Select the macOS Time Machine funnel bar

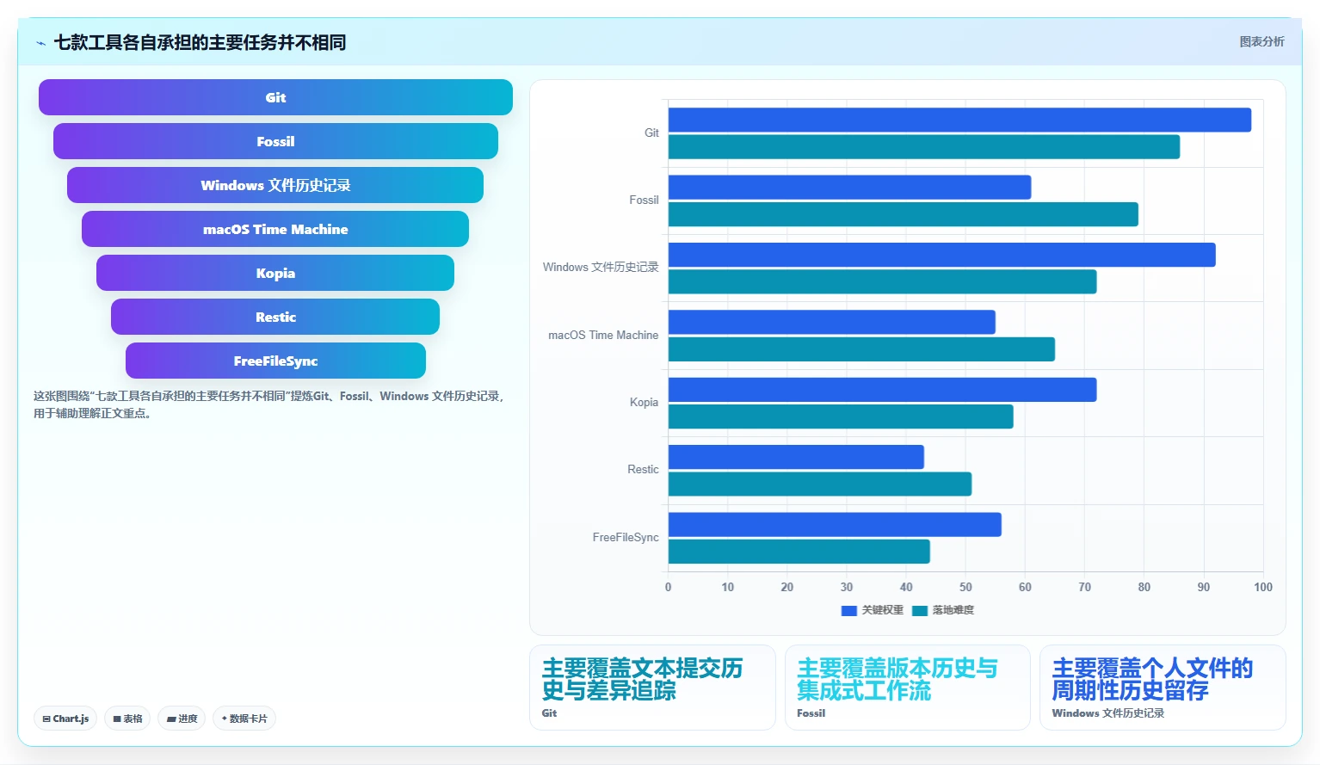click(275, 229)
